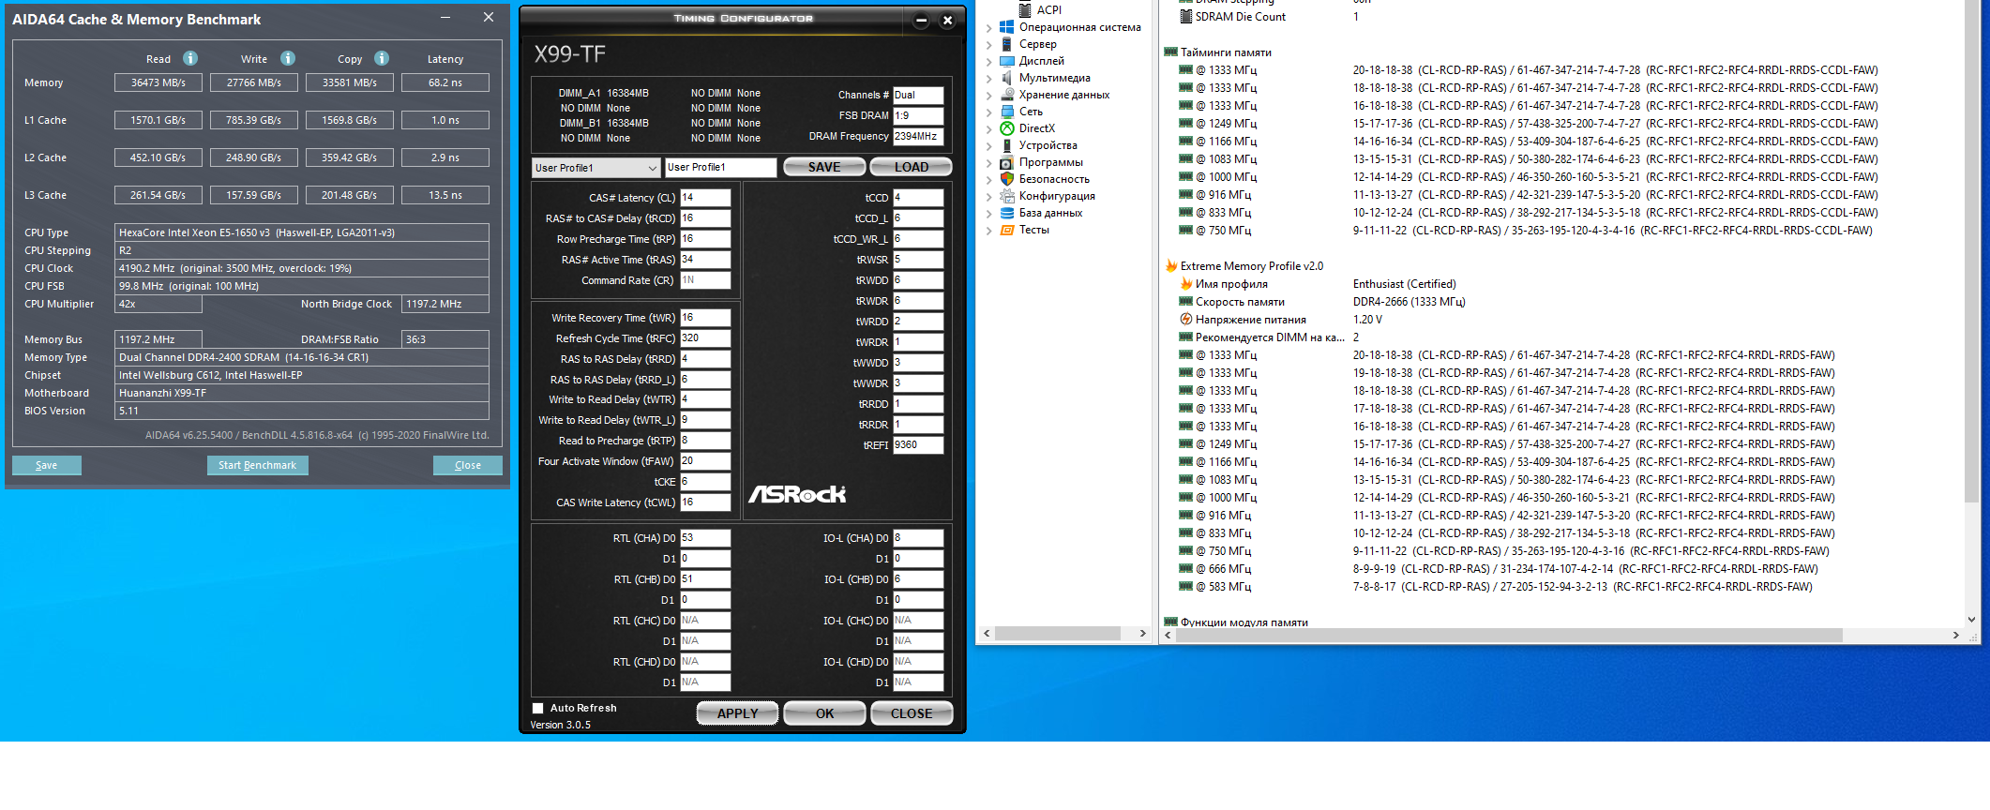The width and height of the screenshot is (1990, 810).
Task: Click the Windows logo icon for Операционная система
Action: 1007,27
